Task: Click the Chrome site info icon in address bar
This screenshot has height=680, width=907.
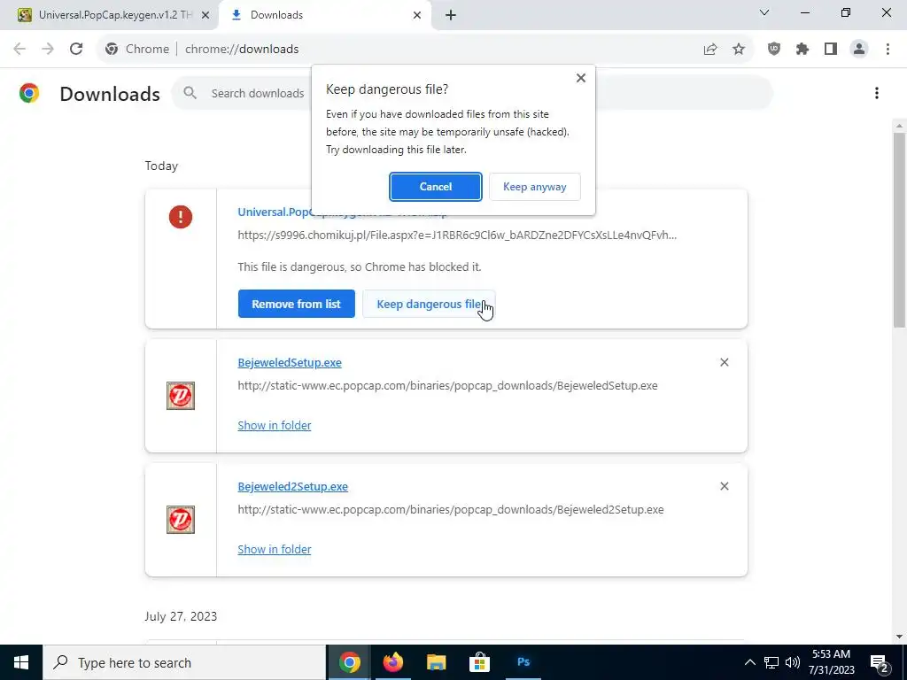Action: 112,50
